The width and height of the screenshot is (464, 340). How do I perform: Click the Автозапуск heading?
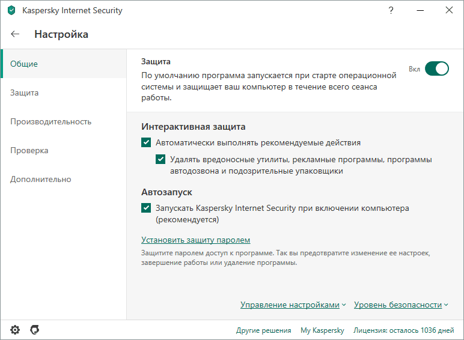tap(166, 192)
